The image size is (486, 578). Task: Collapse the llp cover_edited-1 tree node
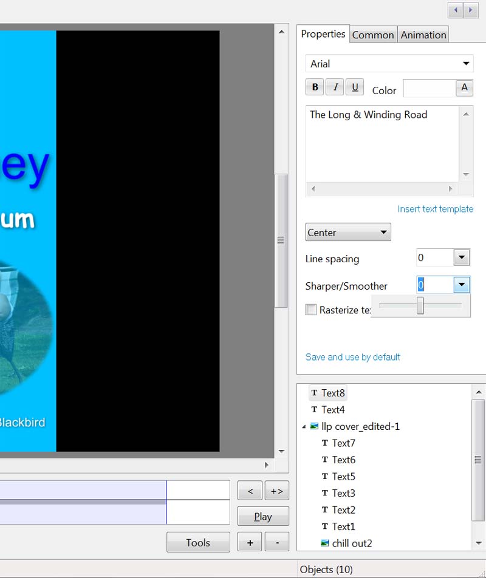(304, 427)
